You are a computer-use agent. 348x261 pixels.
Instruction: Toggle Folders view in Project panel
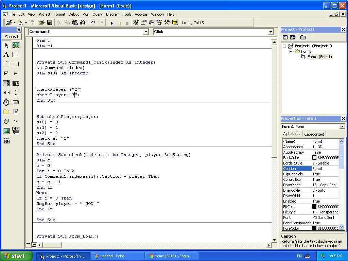(303, 37)
